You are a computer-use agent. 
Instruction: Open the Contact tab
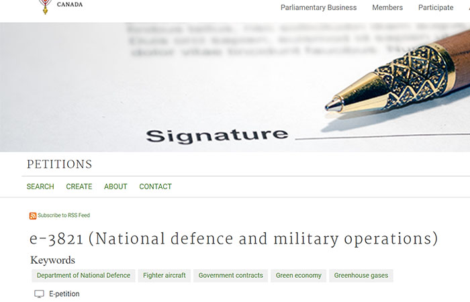pyautogui.click(x=155, y=187)
